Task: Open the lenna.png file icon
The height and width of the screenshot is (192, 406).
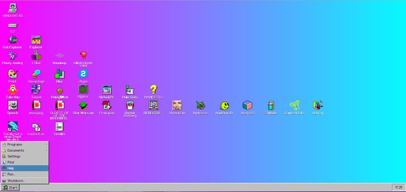Action: pos(36,106)
